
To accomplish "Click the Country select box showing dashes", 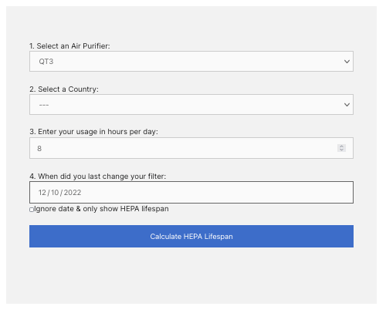I will [191, 105].
